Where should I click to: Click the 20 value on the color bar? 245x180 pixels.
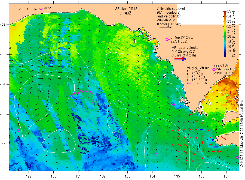coord(229,36)
